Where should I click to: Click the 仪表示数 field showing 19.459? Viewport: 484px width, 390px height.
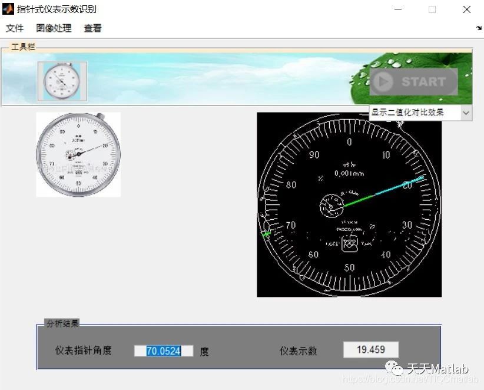coord(371,349)
